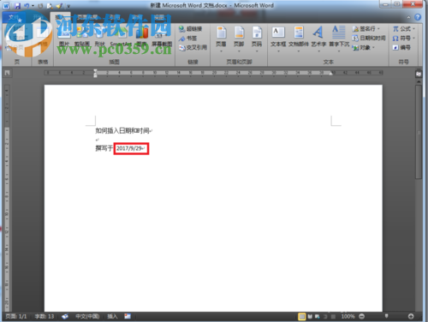
Task: Click the word count (字数: 13) indicator
Action: [45, 316]
